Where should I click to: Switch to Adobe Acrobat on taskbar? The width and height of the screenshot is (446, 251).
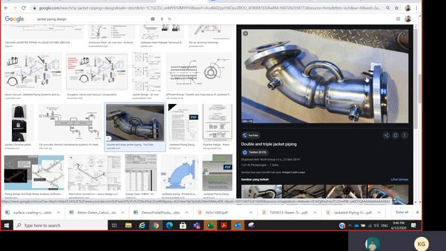click(x=224, y=225)
